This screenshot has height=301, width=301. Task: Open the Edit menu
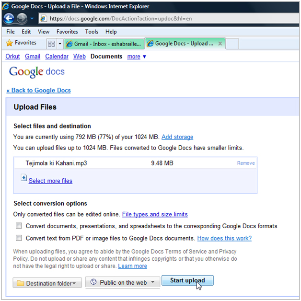26,32
